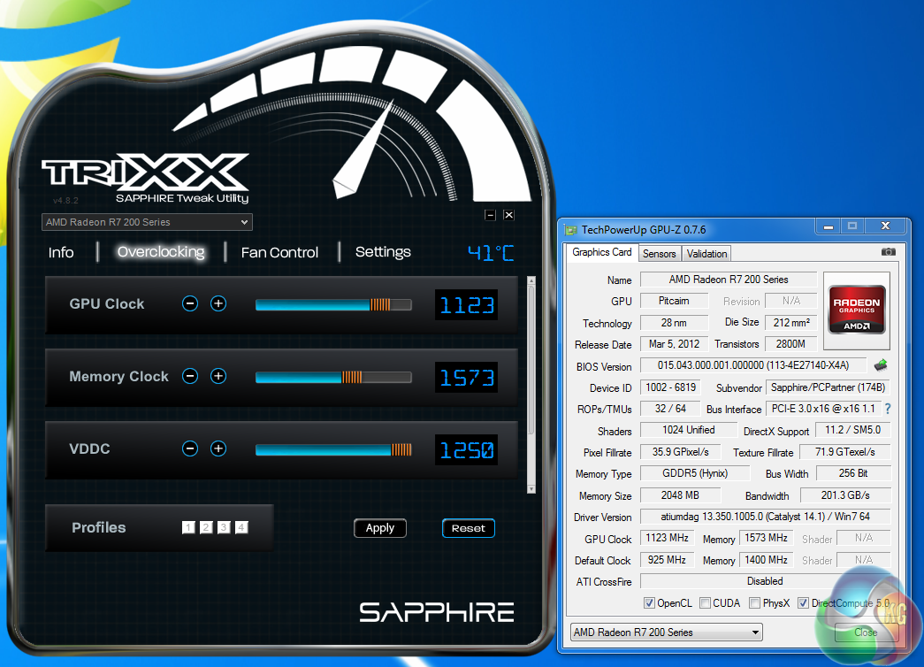Click the Device ID 1002 - 6819 field
Image resolution: width=924 pixels, height=667 pixels.
pos(670,387)
